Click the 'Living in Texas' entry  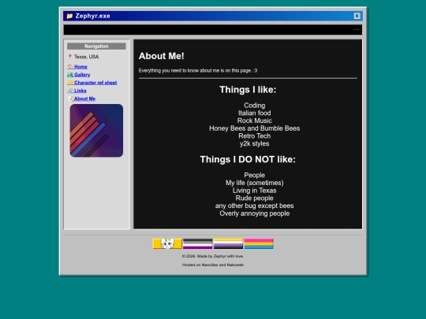[255, 191]
